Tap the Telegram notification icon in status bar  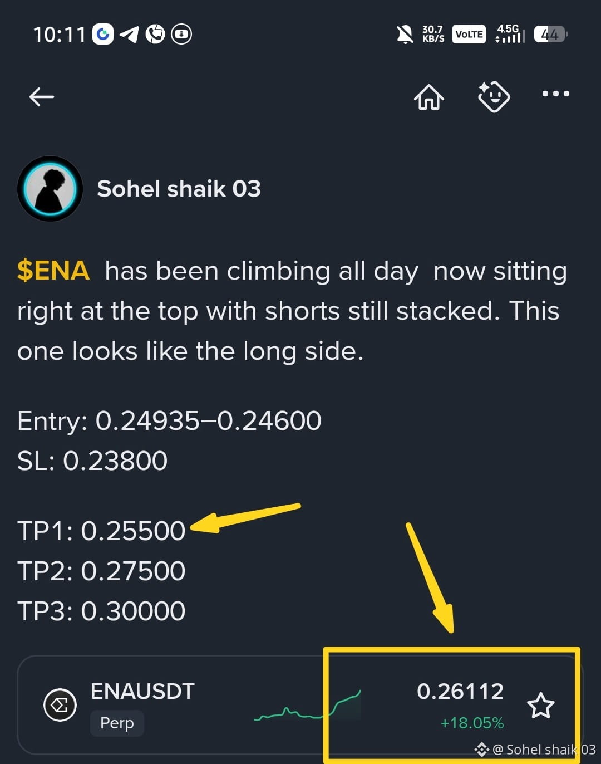pyautogui.click(x=129, y=34)
